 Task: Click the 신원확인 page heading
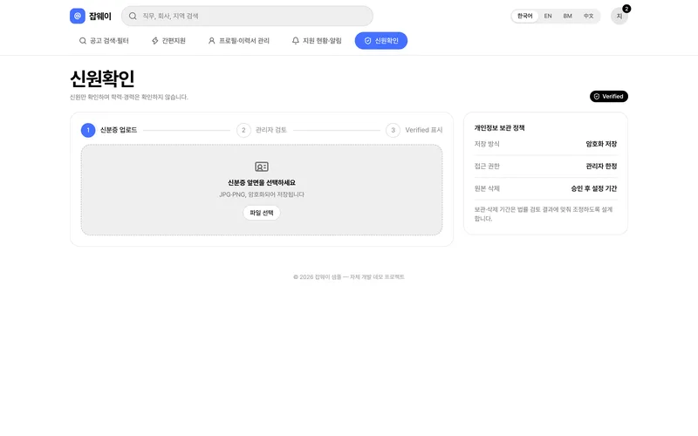[102, 78]
